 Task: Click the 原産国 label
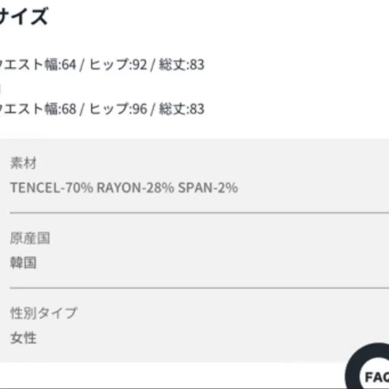[x=30, y=238]
